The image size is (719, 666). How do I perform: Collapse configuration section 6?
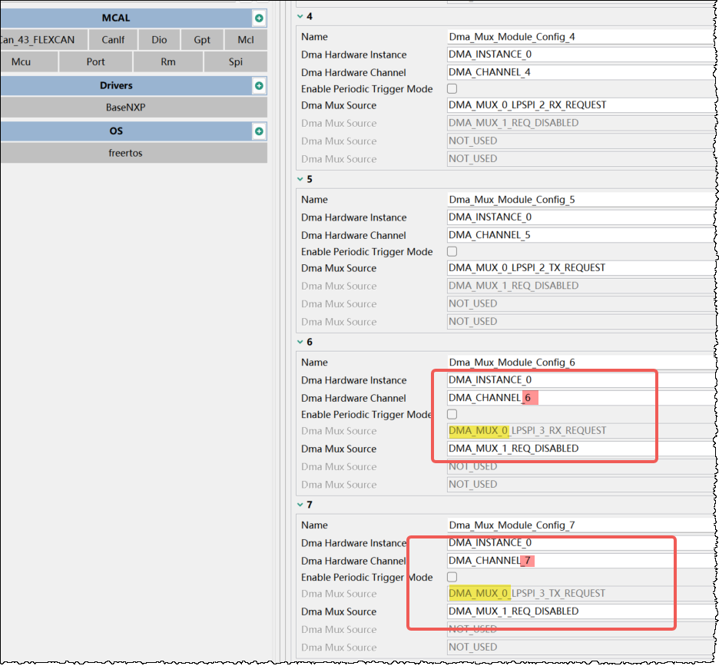tap(300, 341)
